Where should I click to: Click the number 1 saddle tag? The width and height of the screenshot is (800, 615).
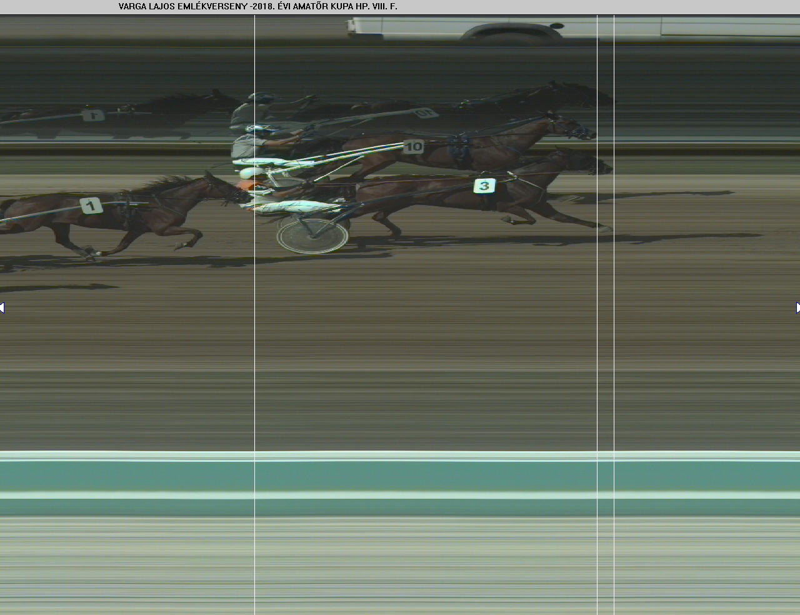tap(91, 206)
